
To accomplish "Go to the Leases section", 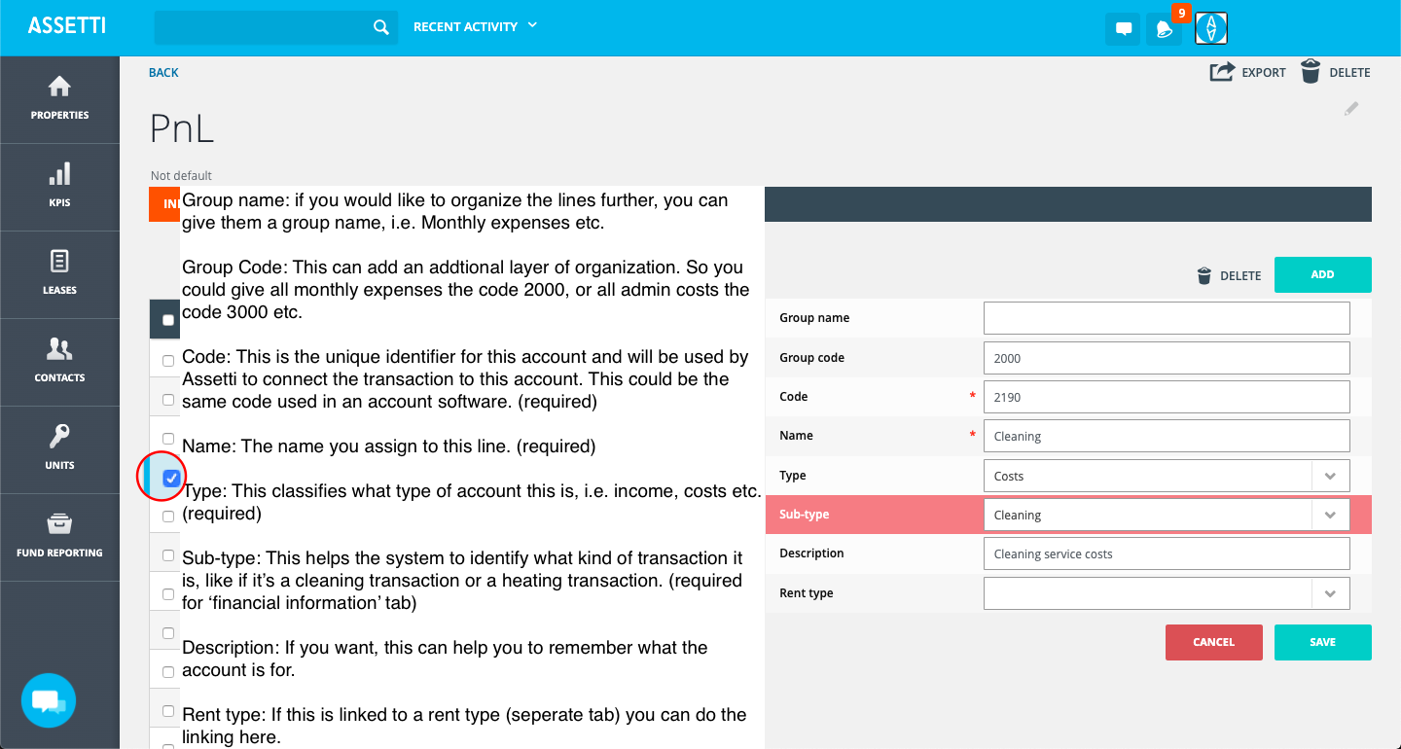I will click(59, 274).
